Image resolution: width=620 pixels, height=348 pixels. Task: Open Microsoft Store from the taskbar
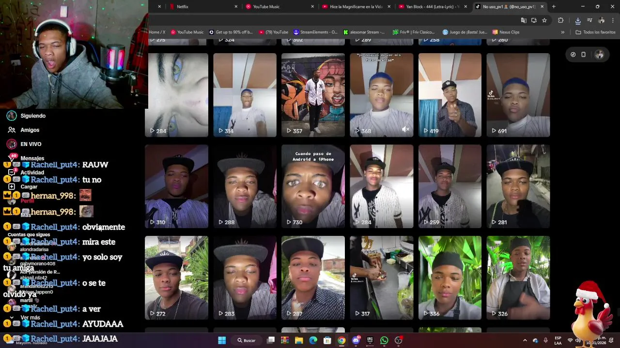click(327, 340)
